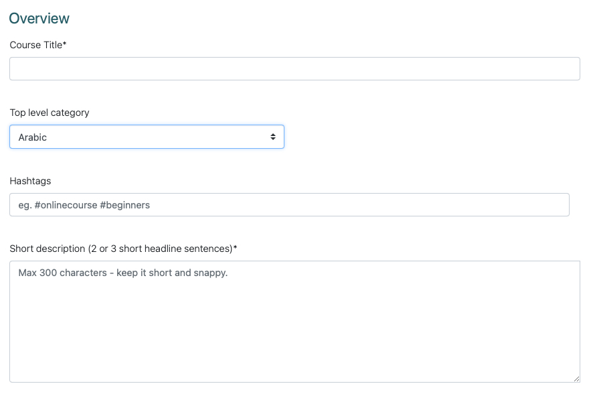Click the "Top level category" label
The width and height of the screenshot is (589, 394).
50,113
